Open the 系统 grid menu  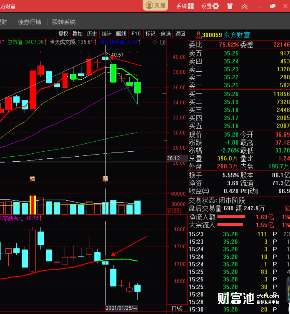point(185,6)
